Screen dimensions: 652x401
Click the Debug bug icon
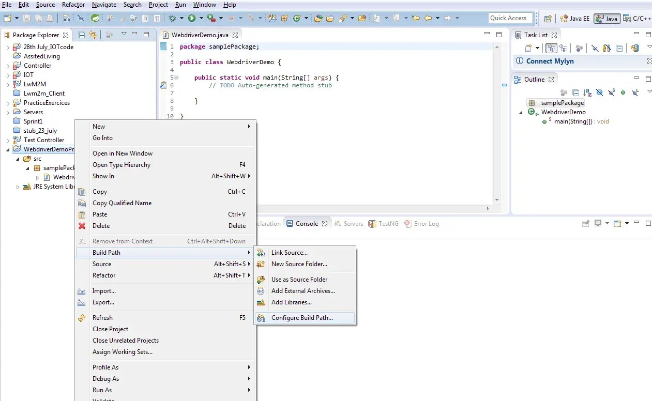tap(173, 18)
